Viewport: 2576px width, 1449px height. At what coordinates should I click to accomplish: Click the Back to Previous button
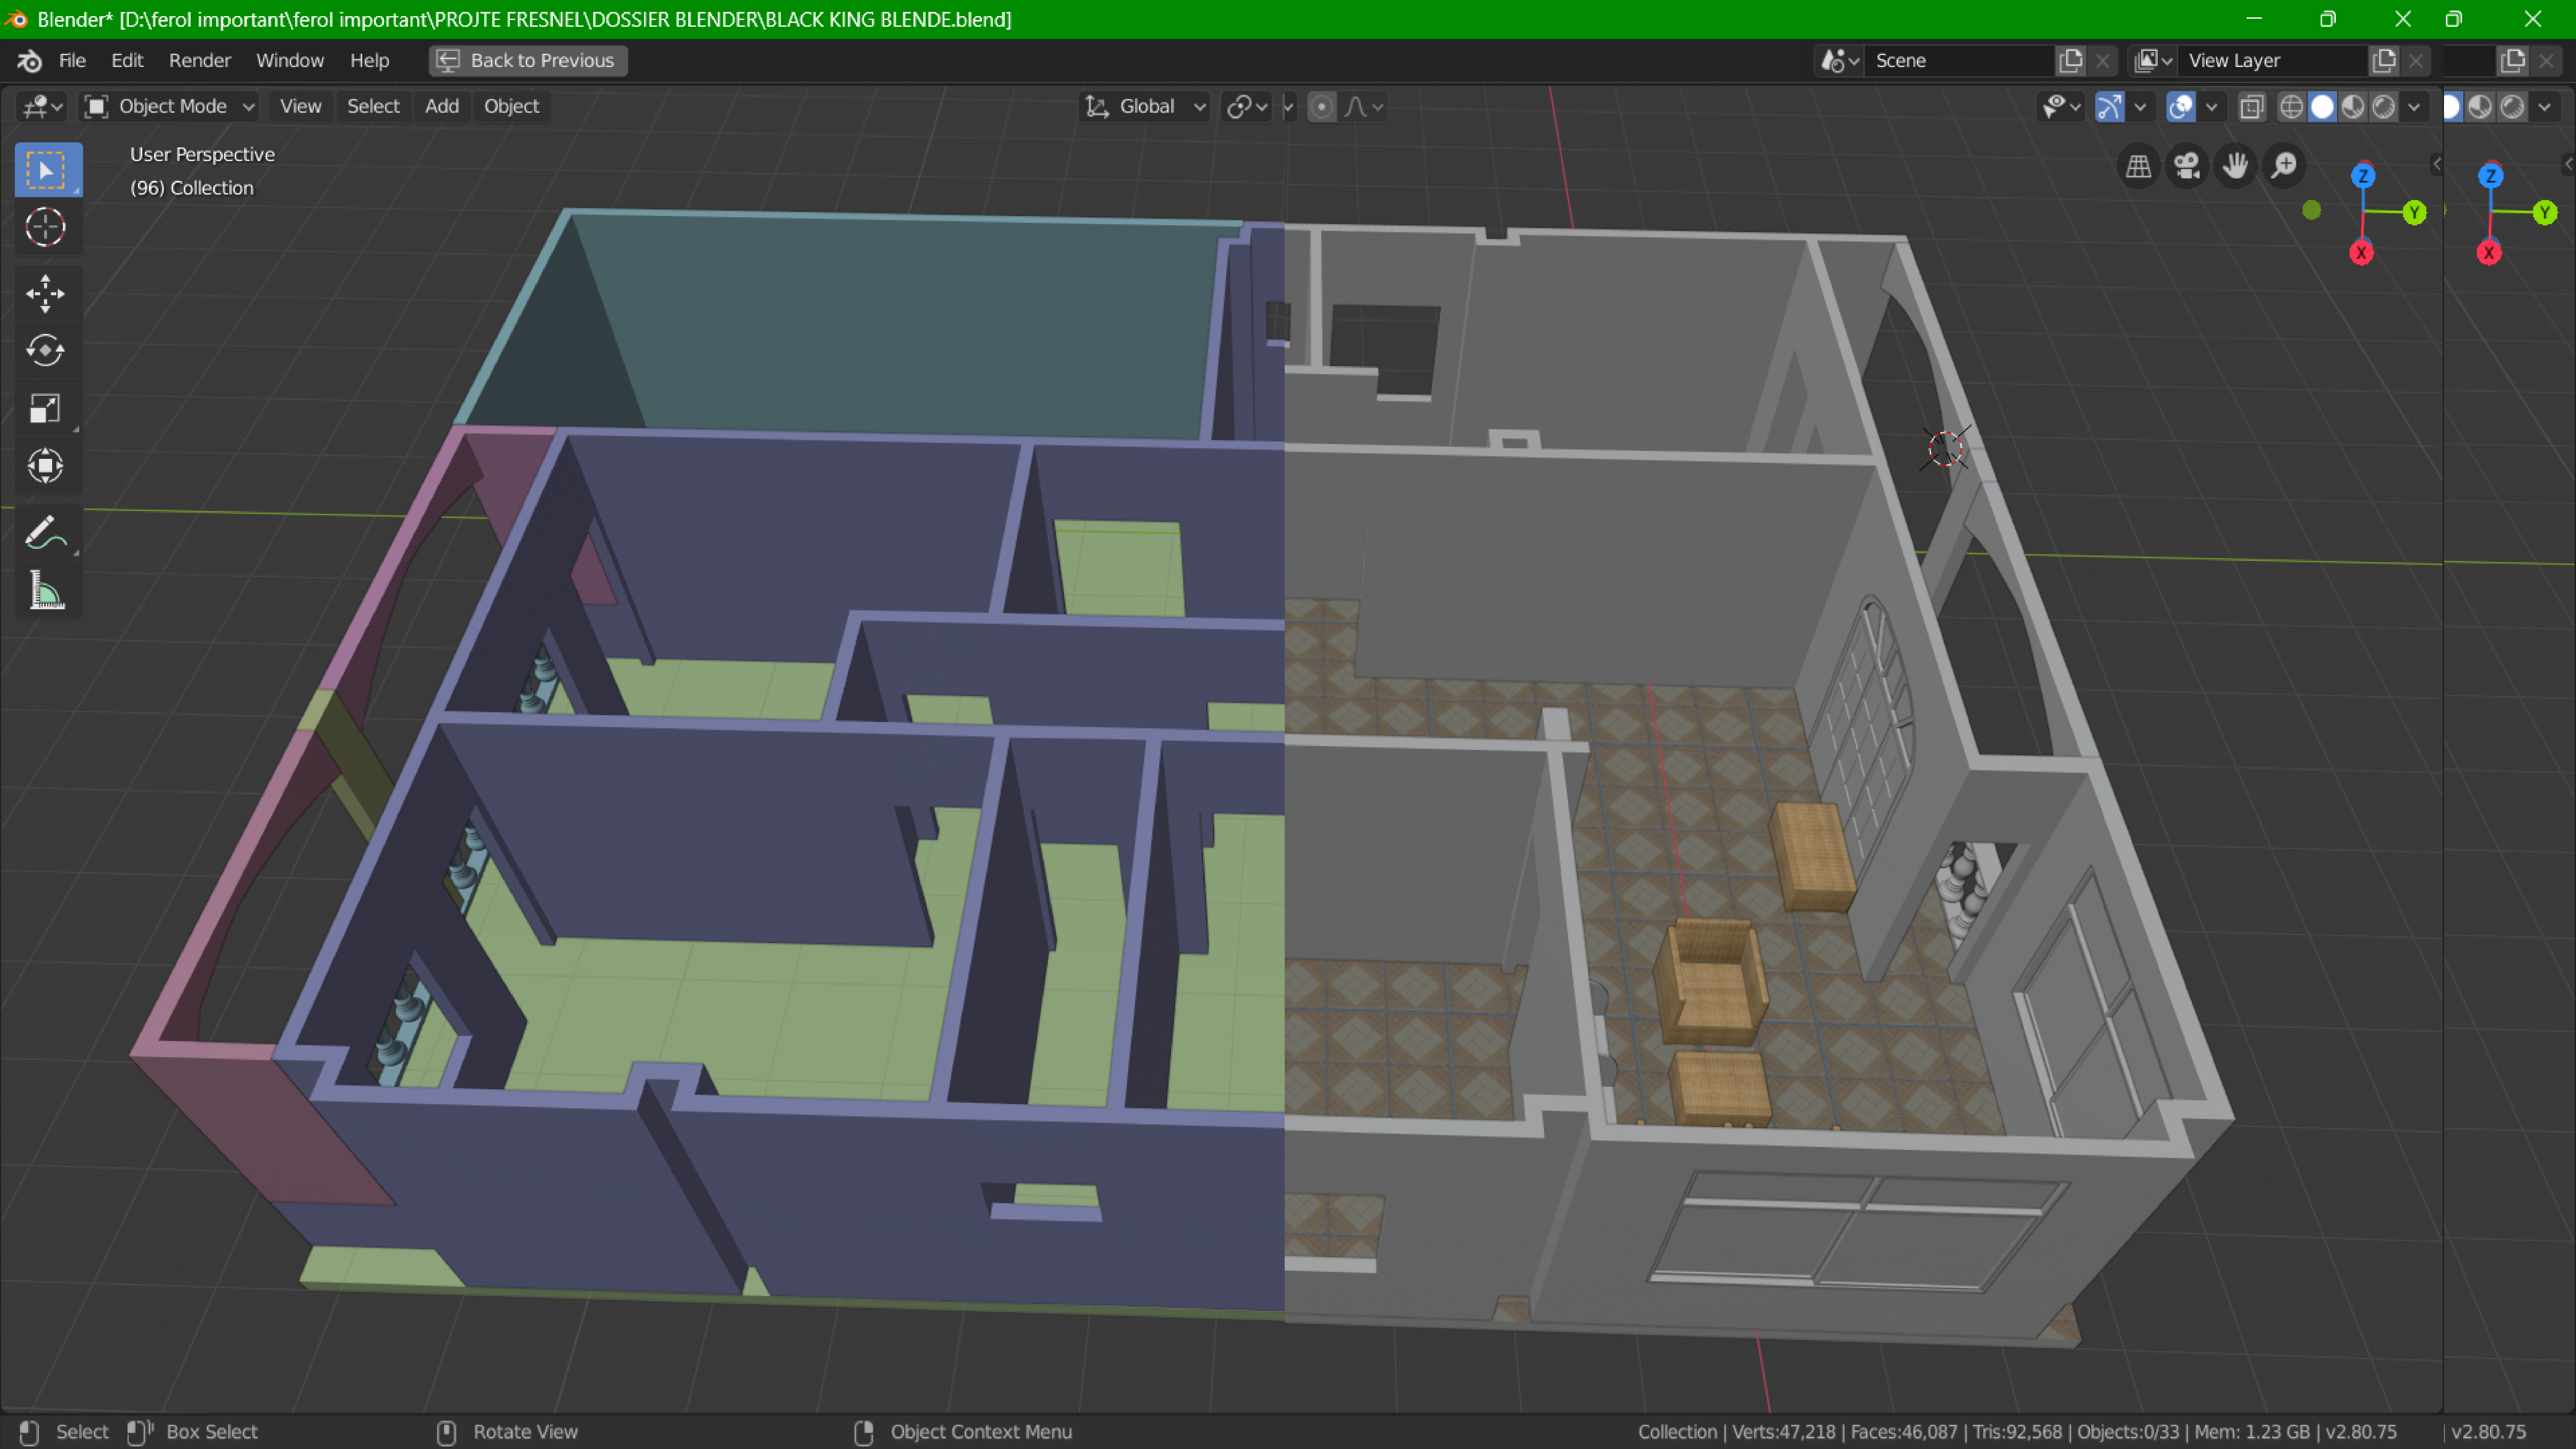[528, 61]
